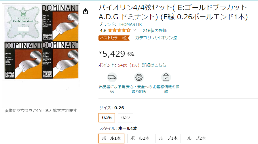The width and height of the screenshot is (258, 144).
Task: Click the star rating icons
Action: point(119,31)
